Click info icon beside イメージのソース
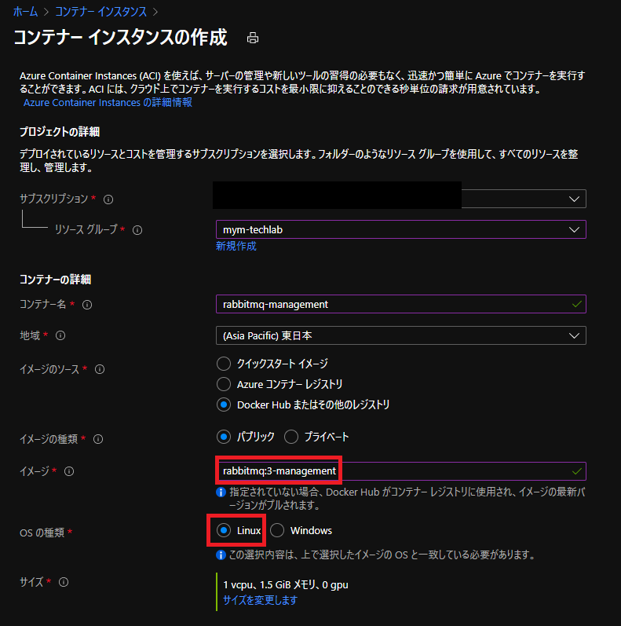Screen dimensions: 621x626 [x=100, y=369]
